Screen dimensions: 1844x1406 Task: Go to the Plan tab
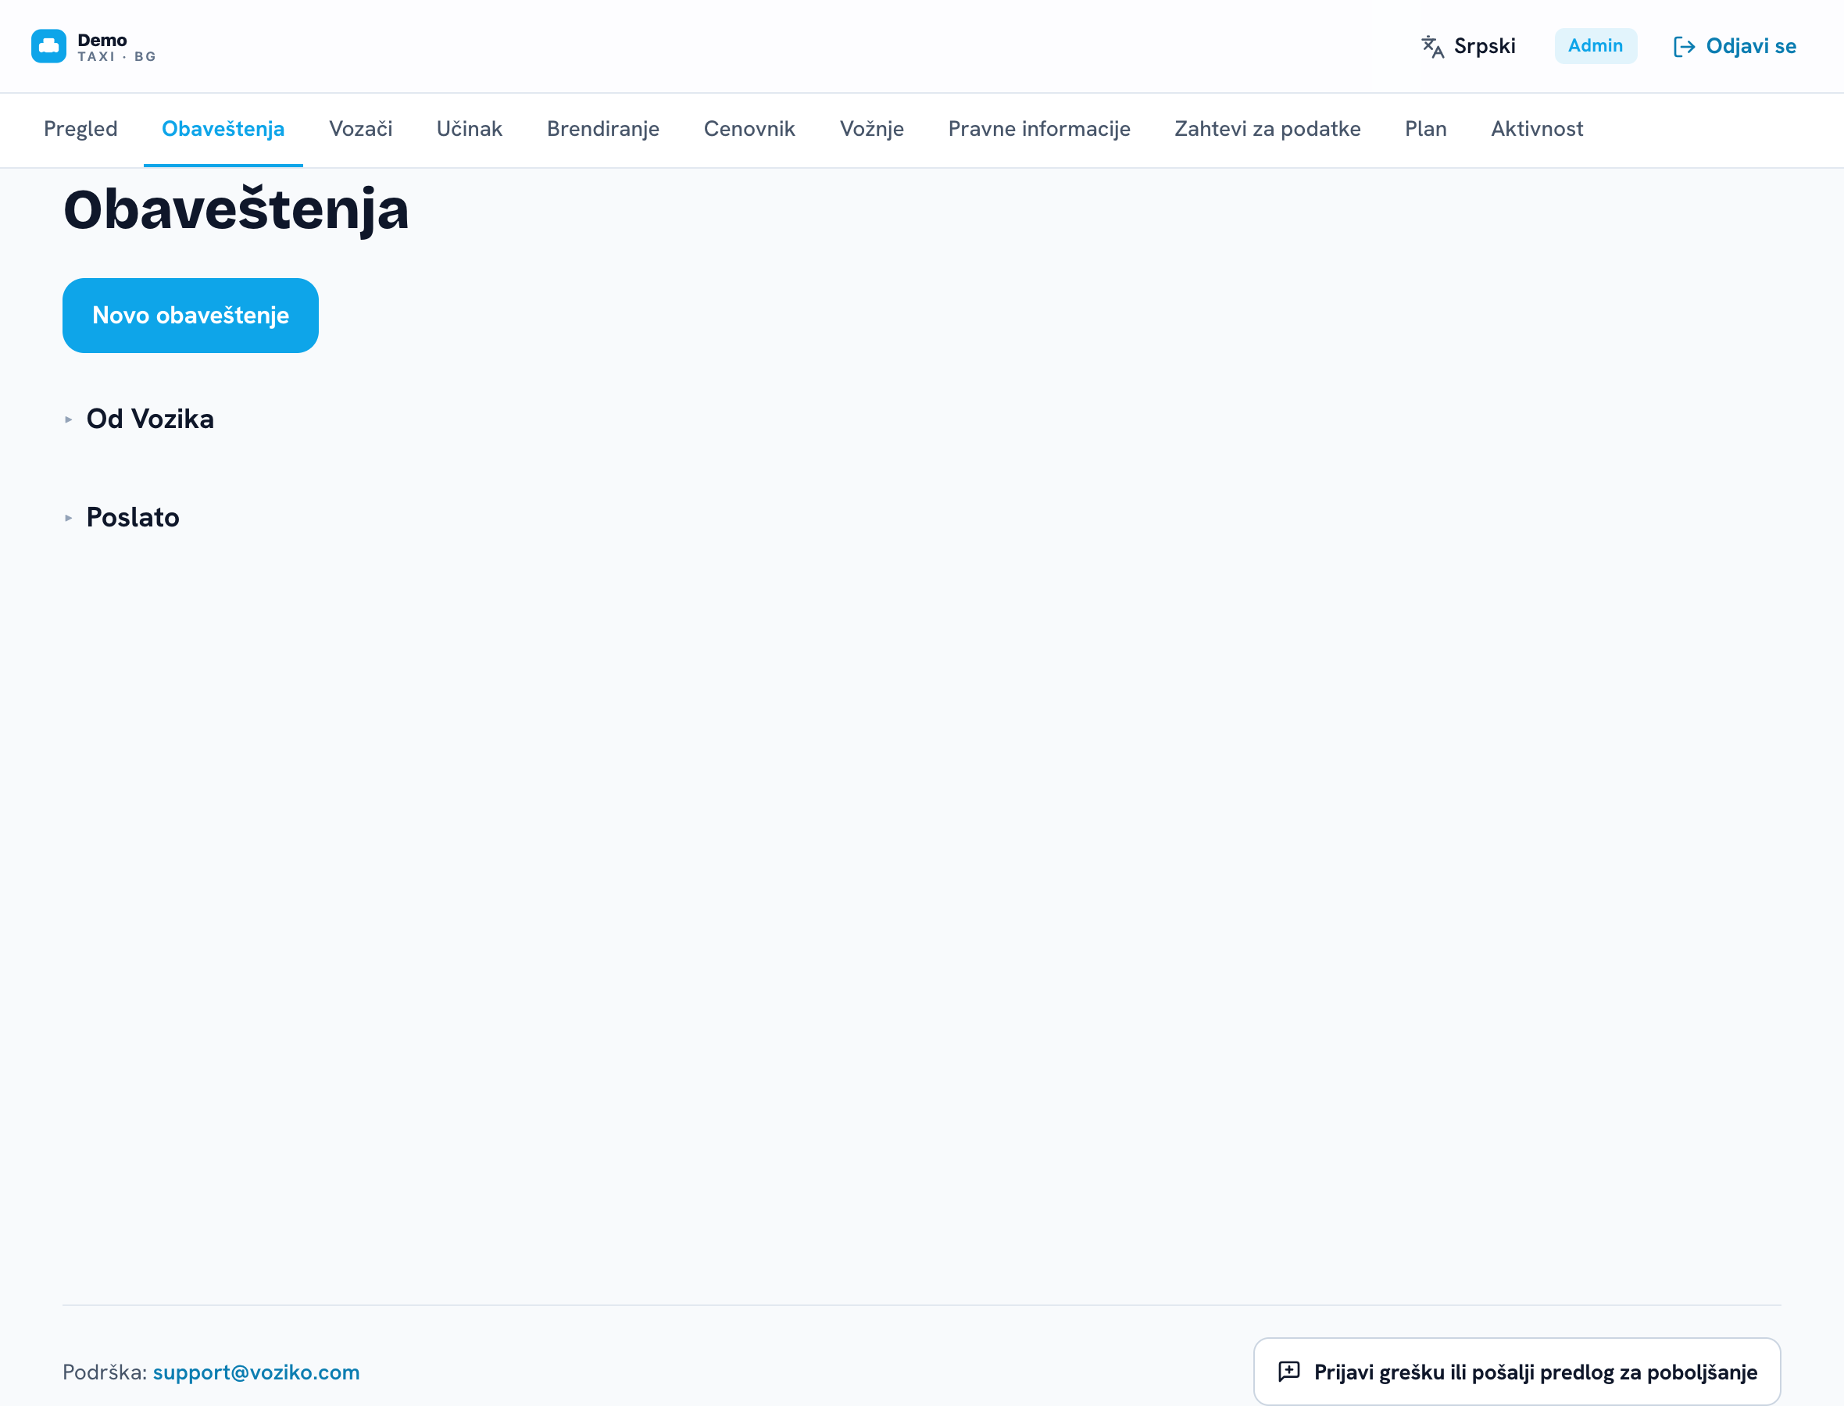point(1425,129)
